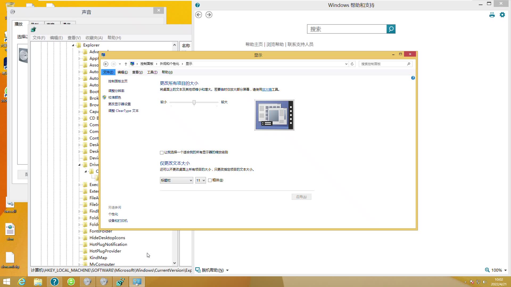Show hidden system tray icons
The height and width of the screenshot is (287, 511).
click(465, 282)
